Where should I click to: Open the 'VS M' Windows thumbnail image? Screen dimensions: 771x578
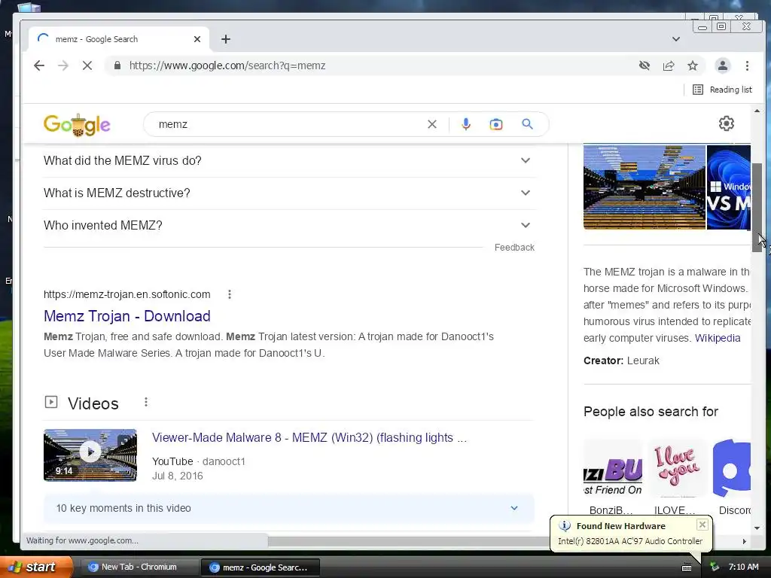tap(729, 187)
